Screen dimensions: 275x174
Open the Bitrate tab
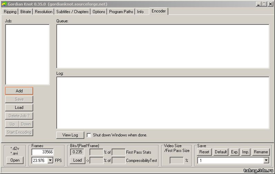point(26,12)
